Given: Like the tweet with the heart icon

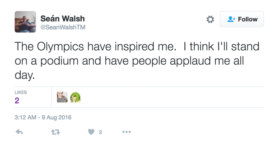Looking at the screenshot, I should (x=91, y=132).
